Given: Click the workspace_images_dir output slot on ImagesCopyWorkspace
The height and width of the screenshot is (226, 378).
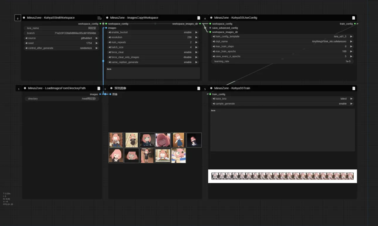Looking at the screenshot, I should [200, 24].
